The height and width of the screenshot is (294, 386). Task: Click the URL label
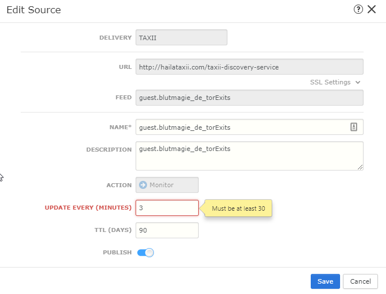(125, 67)
